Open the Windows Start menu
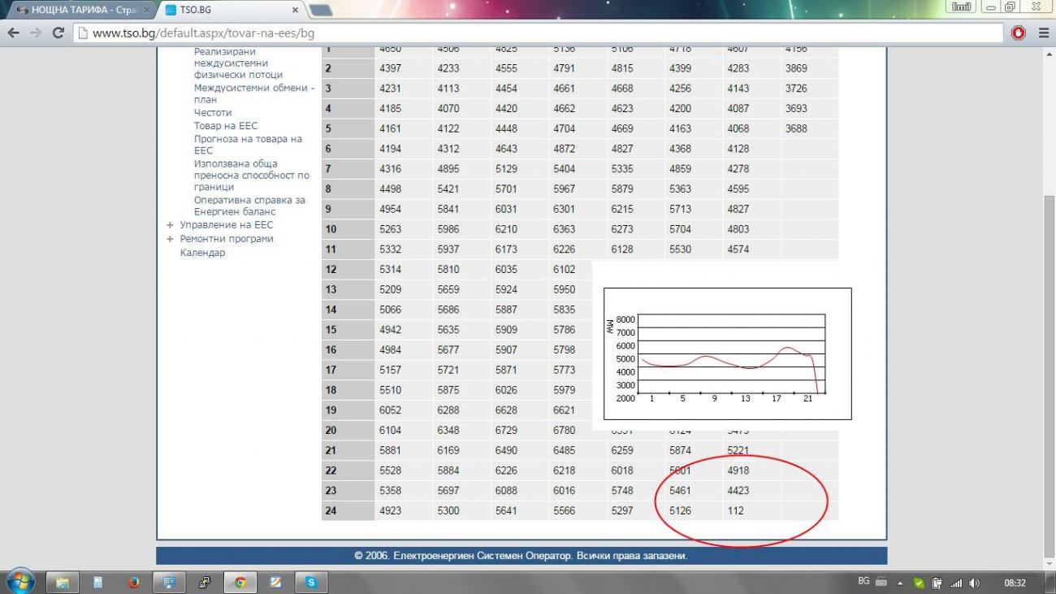The width and height of the screenshot is (1056, 594). point(19,582)
